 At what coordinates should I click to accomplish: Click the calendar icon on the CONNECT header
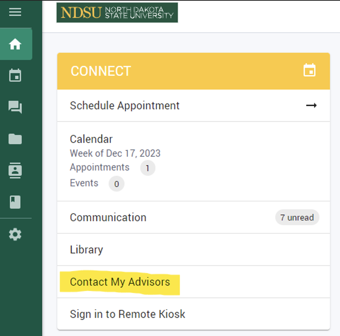pyautogui.click(x=310, y=71)
